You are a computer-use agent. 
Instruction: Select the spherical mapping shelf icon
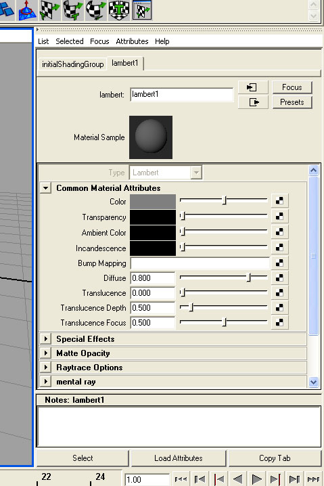(96, 10)
